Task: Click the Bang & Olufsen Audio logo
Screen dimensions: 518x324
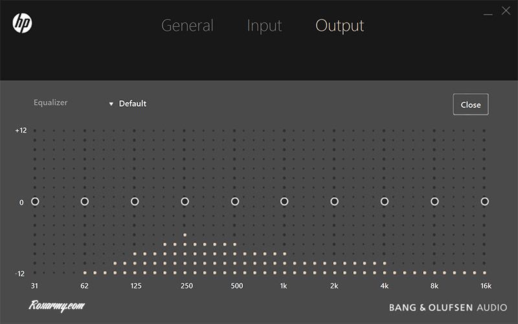Action: pyautogui.click(x=448, y=307)
